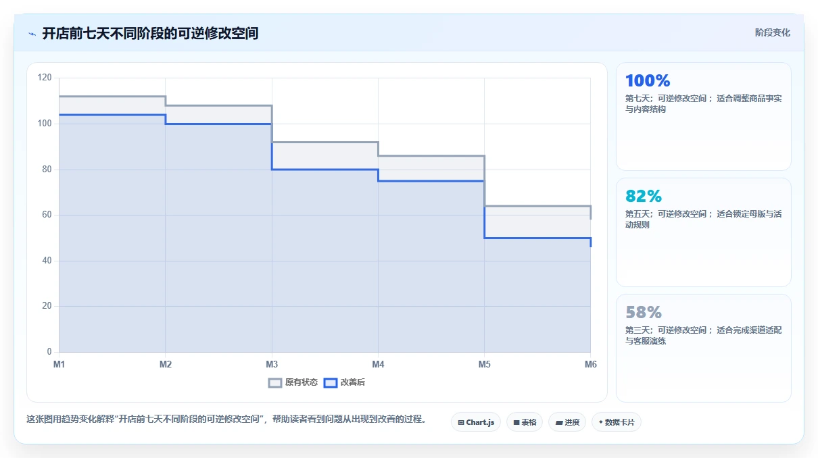The image size is (818, 458).
Task: Click the 第五天 card description text
Action: point(704,220)
